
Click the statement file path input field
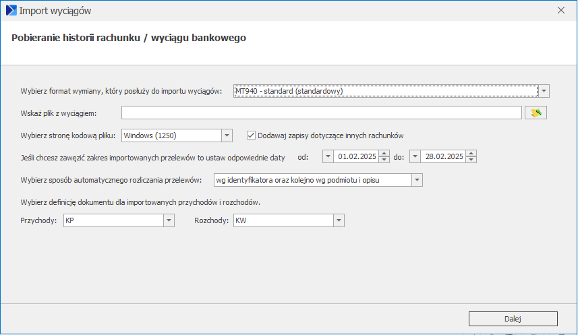click(x=321, y=113)
